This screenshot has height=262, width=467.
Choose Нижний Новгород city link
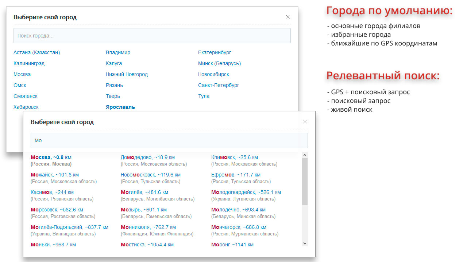pos(127,74)
